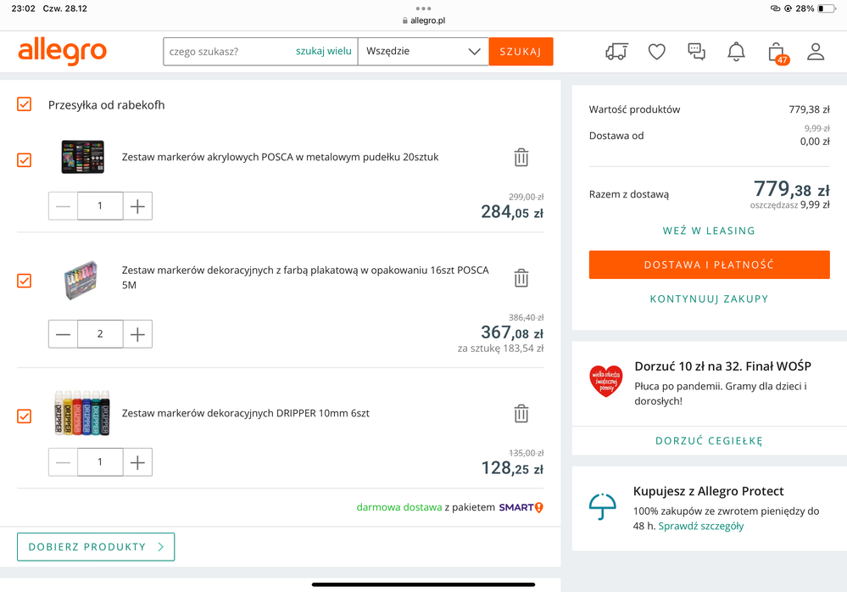Click the szukaj wielu link
Viewport: 847px width, 592px height.
pos(324,51)
